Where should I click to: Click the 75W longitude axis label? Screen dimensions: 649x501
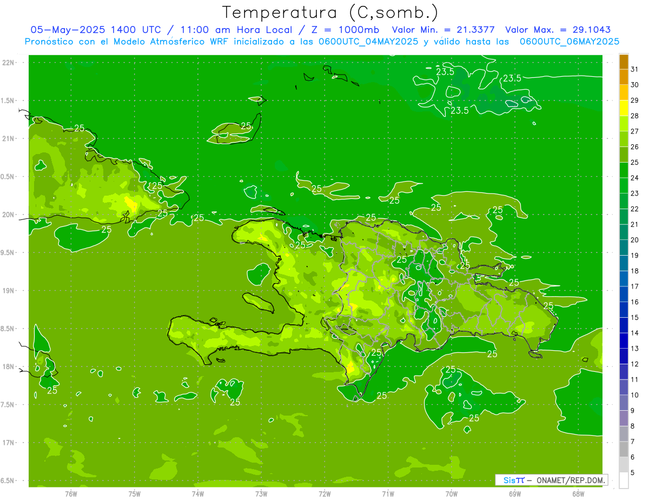click(x=135, y=493)
